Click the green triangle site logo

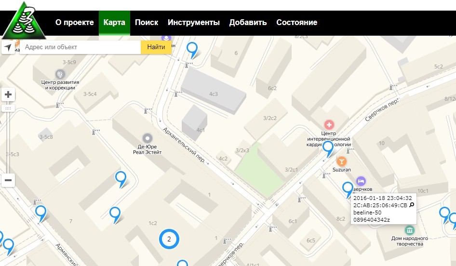pos(23,22)
